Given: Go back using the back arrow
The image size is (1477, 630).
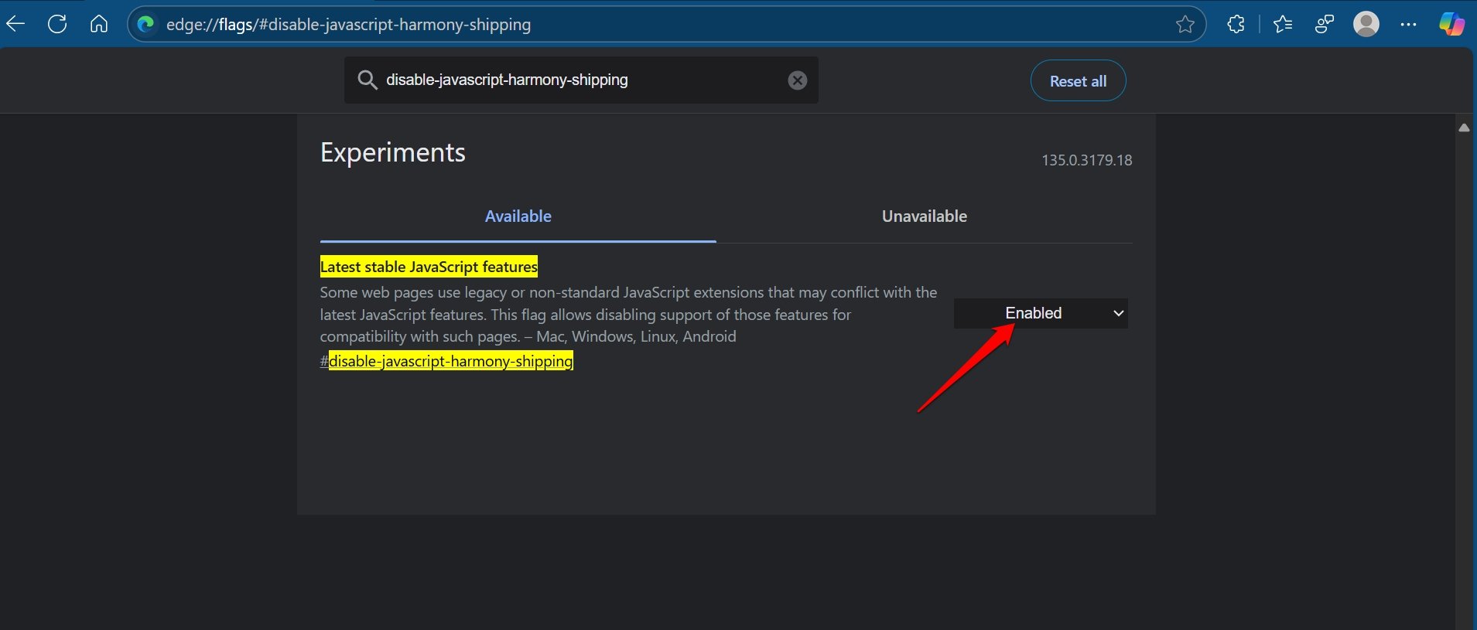Looking at the screenshot, I should 15,24.
